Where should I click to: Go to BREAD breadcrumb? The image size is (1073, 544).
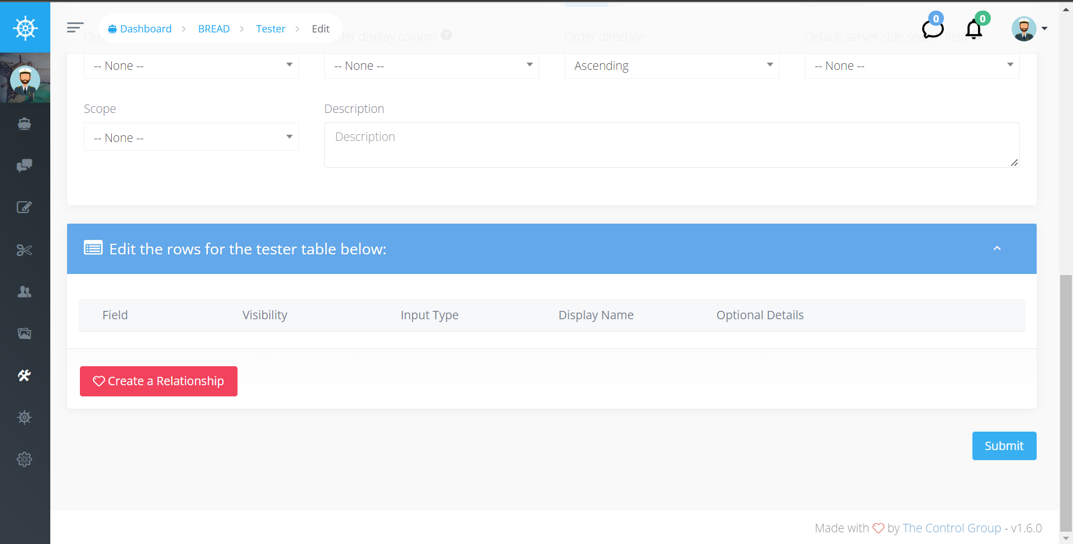214,29
